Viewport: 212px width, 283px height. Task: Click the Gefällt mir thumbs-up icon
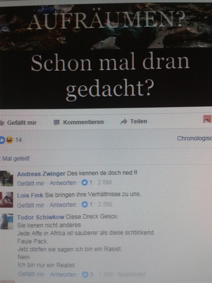pos(2,123)
